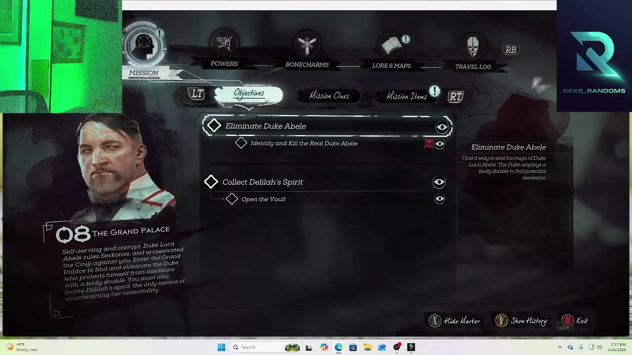Open Copilot from taskbar
632x355 pixels.
pos(324,347)
